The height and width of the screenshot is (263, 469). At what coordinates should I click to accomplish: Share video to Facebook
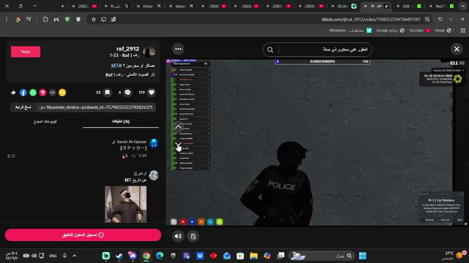point(23,92)
